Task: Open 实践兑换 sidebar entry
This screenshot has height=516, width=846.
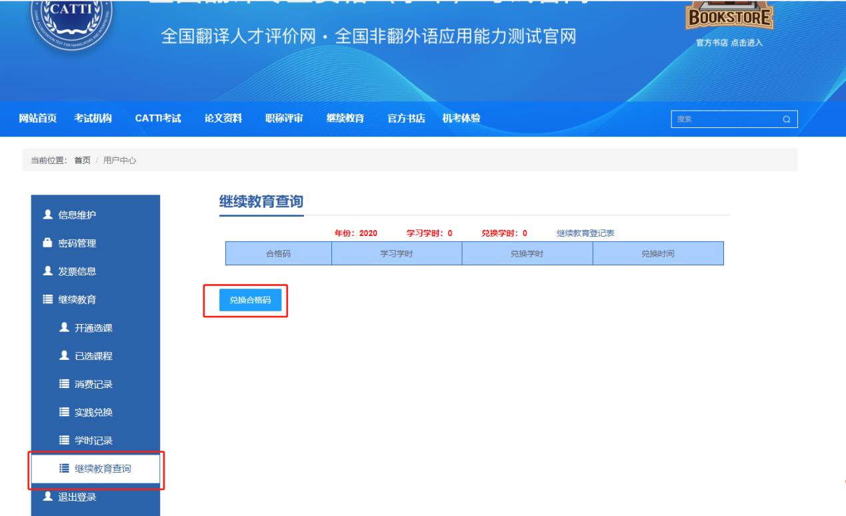Action: tap(93, 413)
